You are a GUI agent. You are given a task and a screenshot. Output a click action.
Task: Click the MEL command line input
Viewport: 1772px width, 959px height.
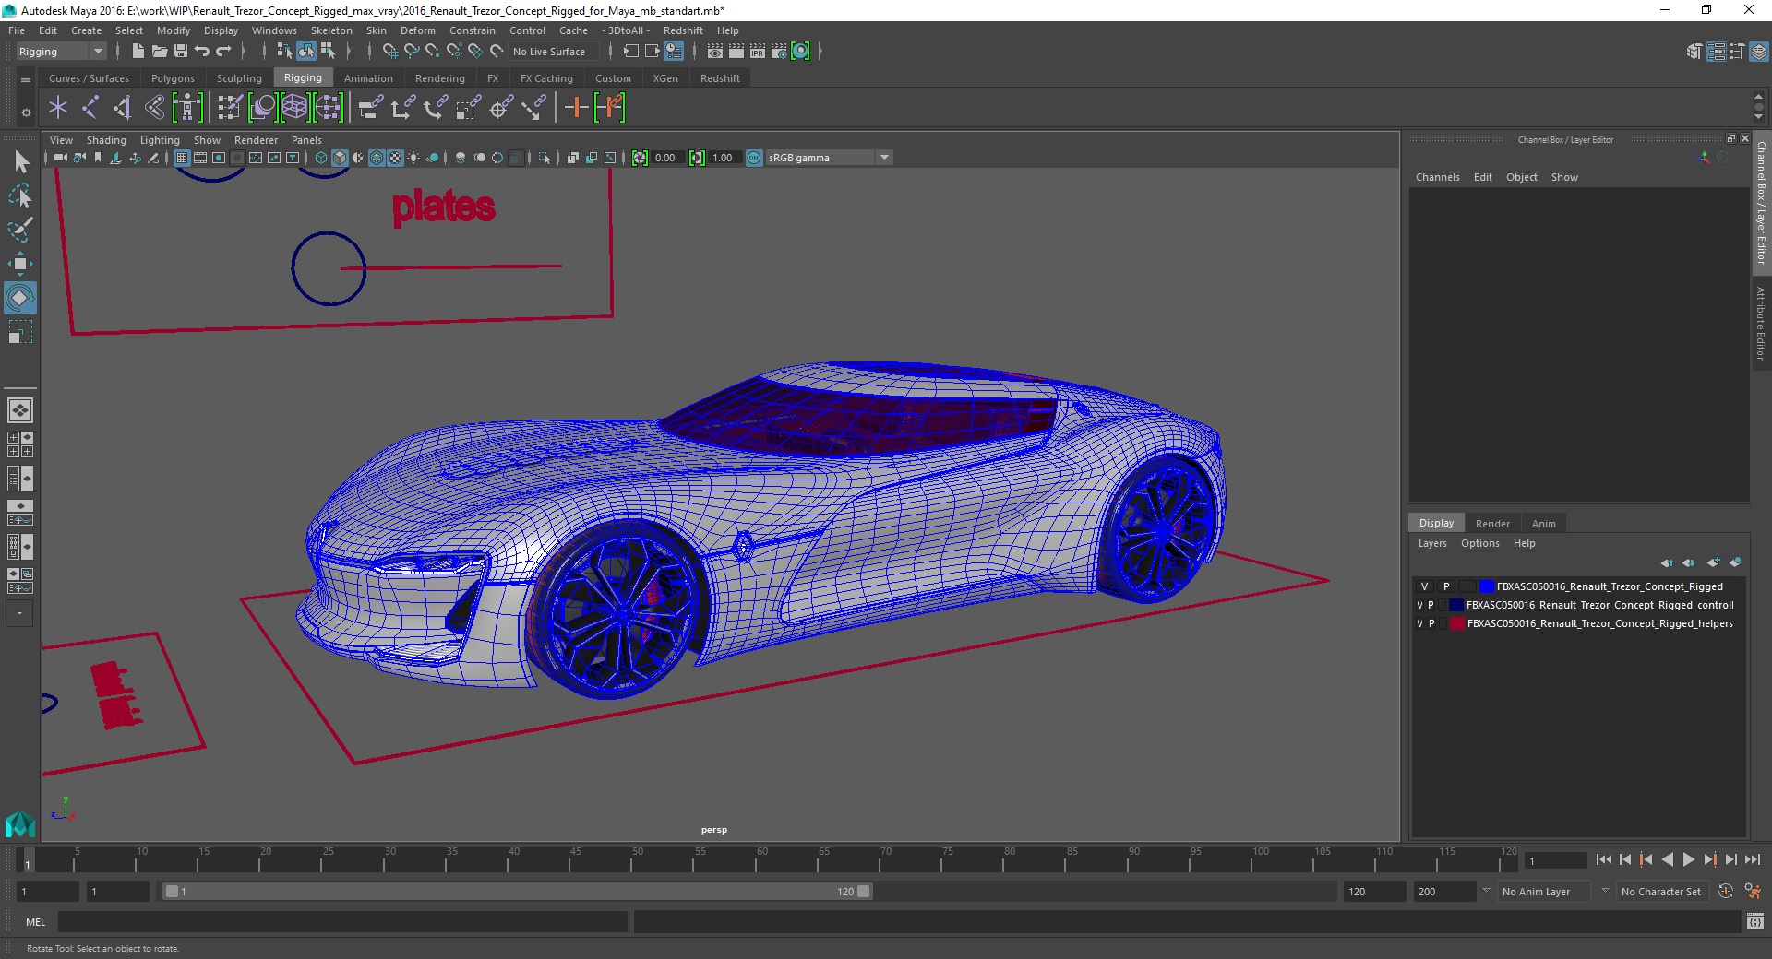[x=342, y=921]
